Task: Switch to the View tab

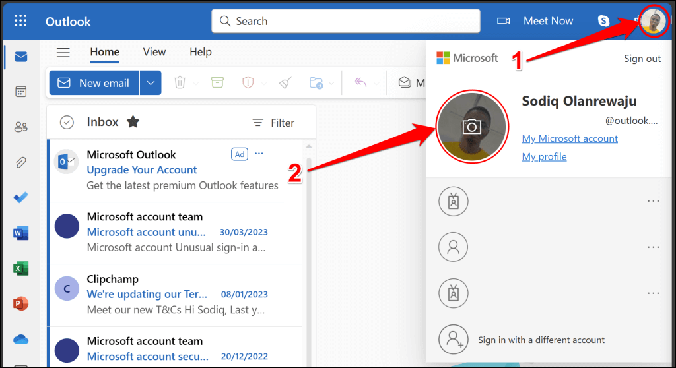Action: click(154, 52)
